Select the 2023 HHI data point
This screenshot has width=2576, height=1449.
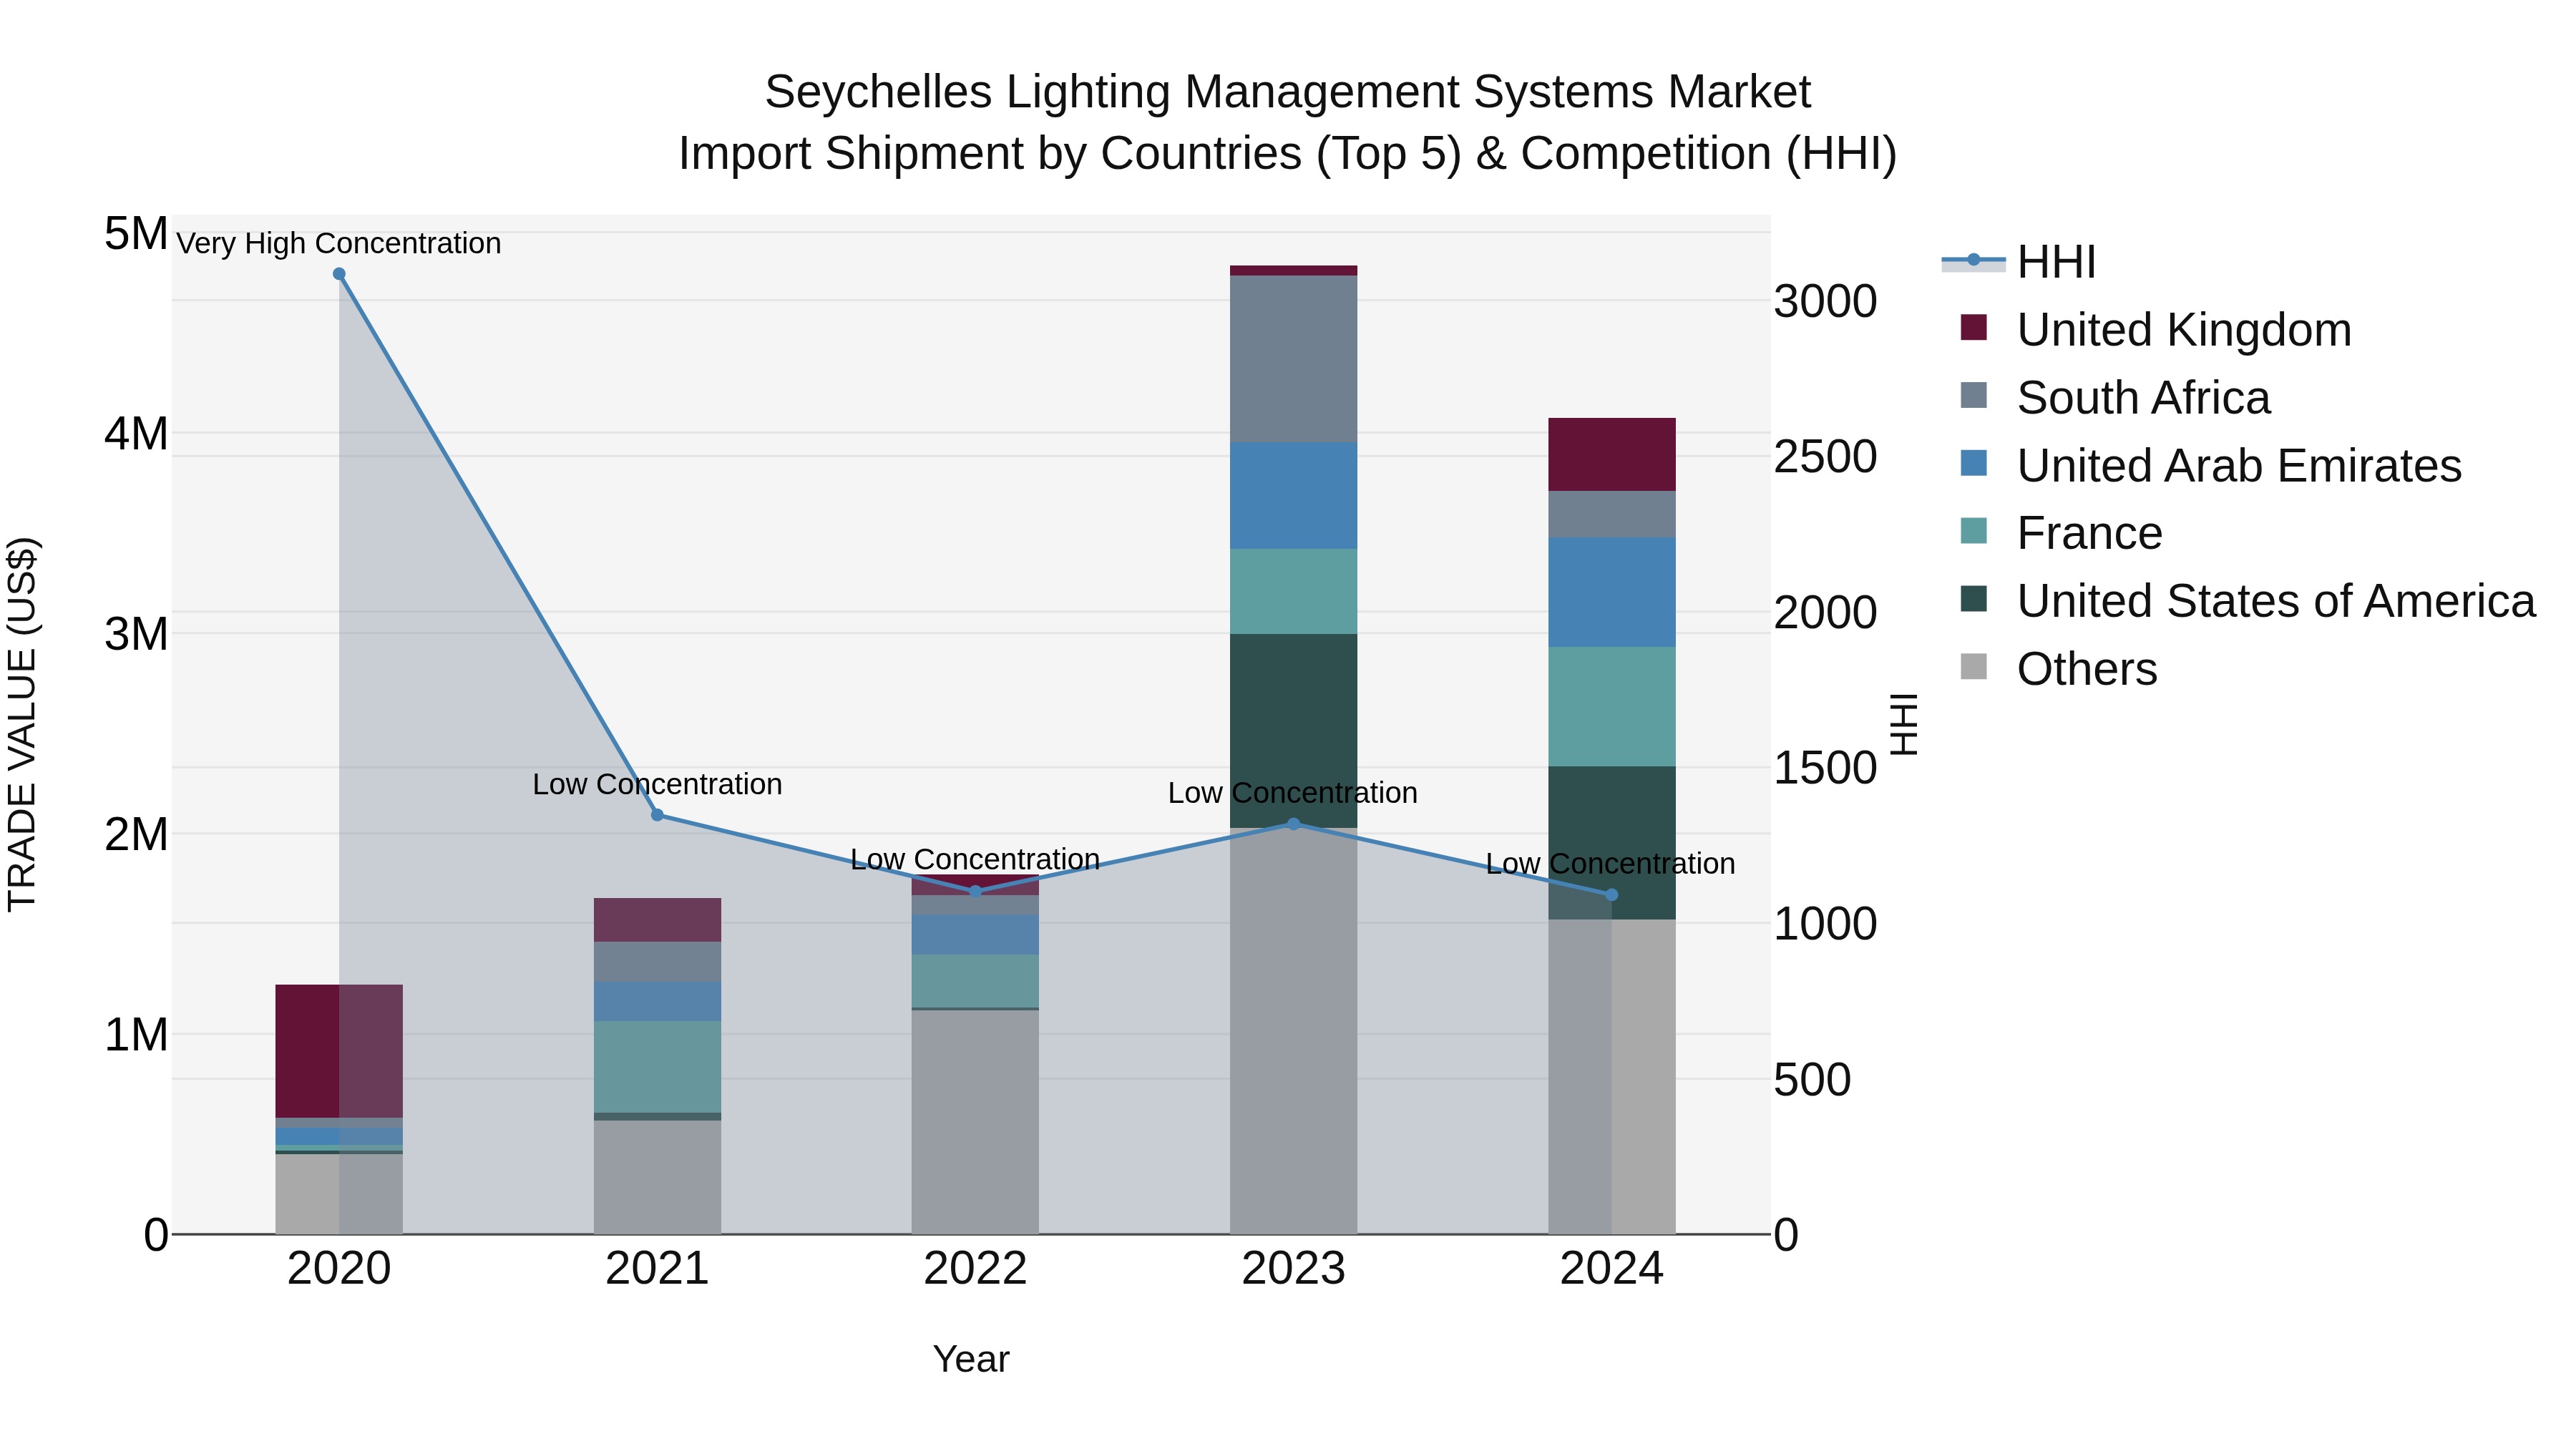(x=1293, y=824)
